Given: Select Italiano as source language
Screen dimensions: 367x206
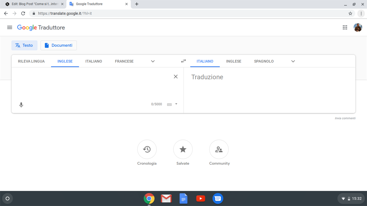Looking at the screenshot, I should click(x=94, y=61).
